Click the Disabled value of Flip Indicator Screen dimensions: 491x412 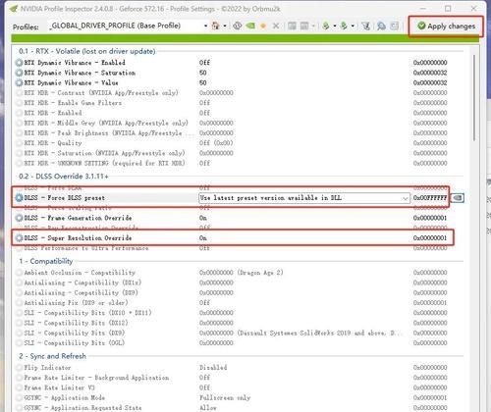pos(213,368)
